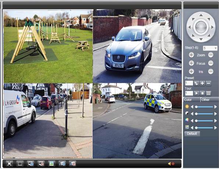Zoom in with the plus button beside Zoom
Viewport: 219px width, 169px height.
coord(191,55)
